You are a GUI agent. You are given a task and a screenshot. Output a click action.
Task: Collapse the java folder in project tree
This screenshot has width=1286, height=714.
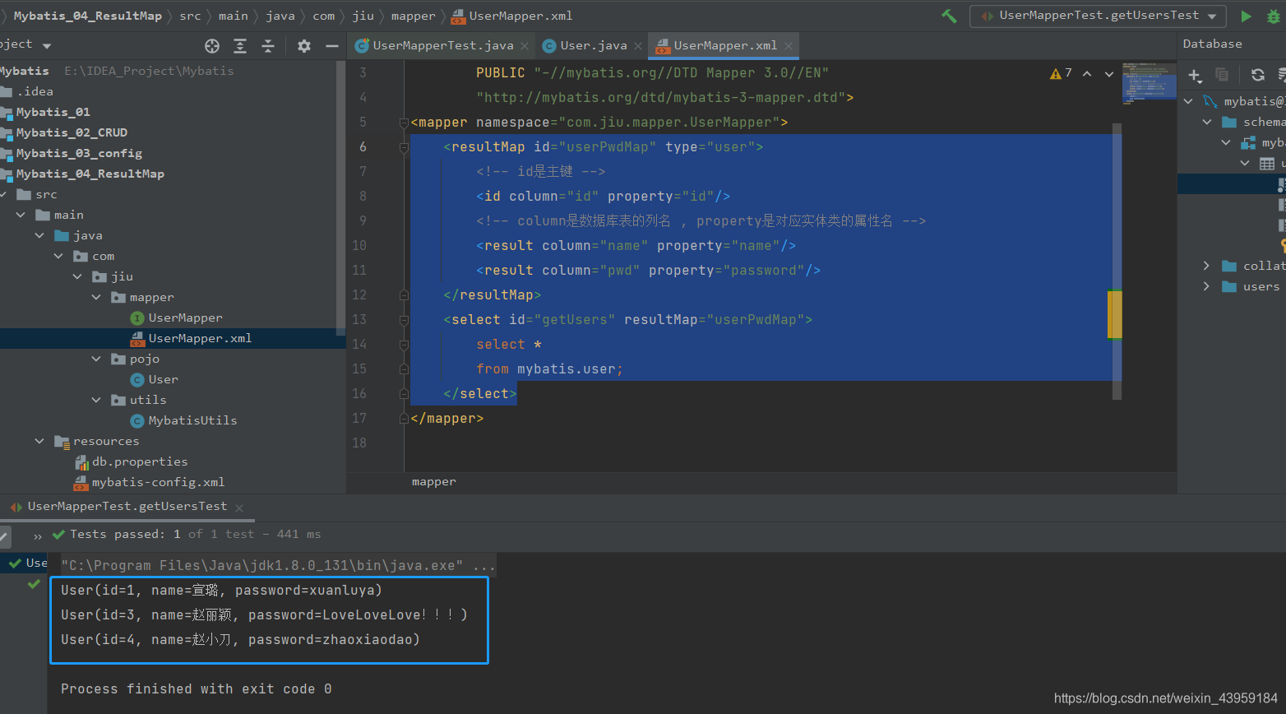tap(39, 235)
